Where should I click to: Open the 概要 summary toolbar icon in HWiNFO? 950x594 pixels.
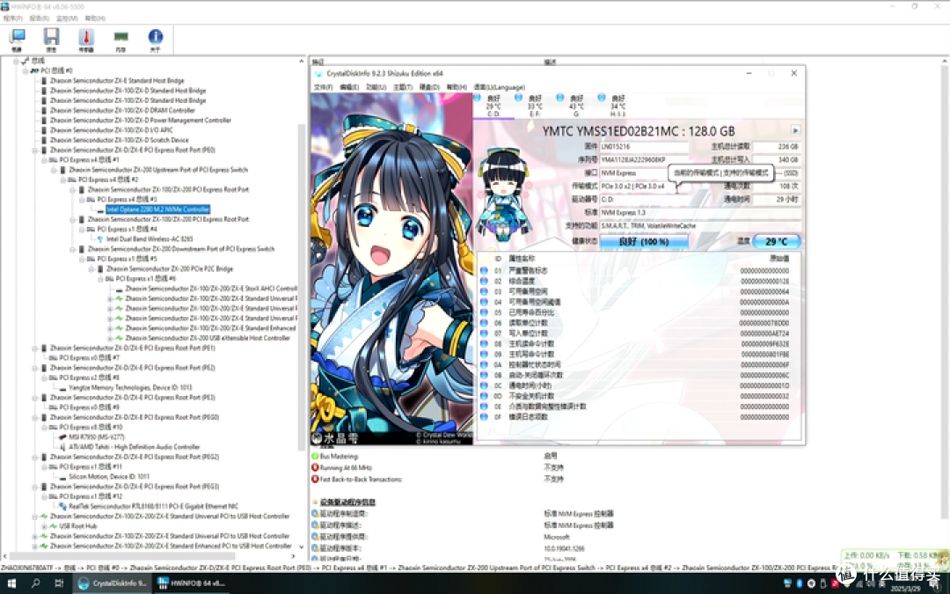17,38
